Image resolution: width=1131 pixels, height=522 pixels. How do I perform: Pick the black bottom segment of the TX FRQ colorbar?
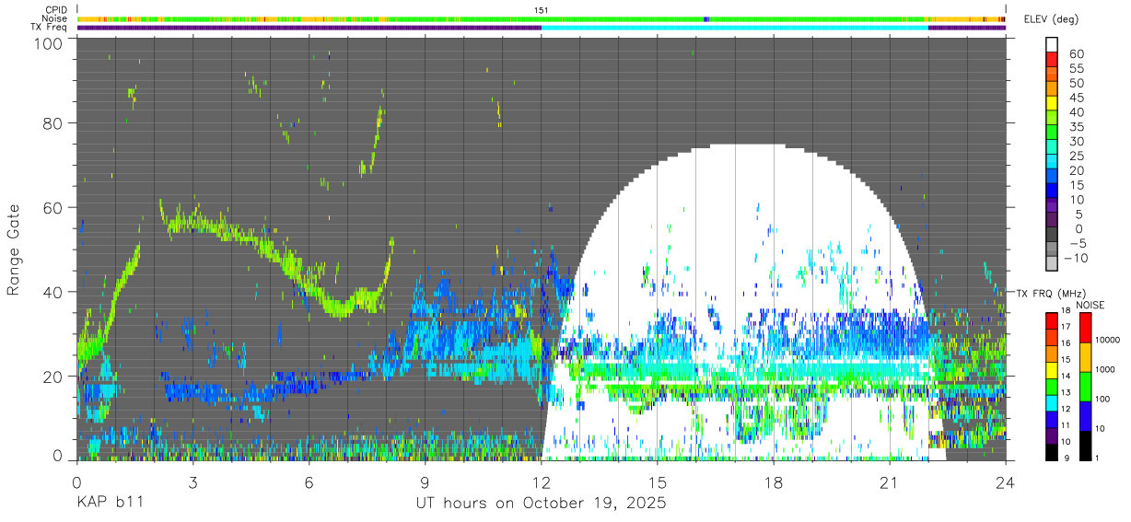(1051, 452)
